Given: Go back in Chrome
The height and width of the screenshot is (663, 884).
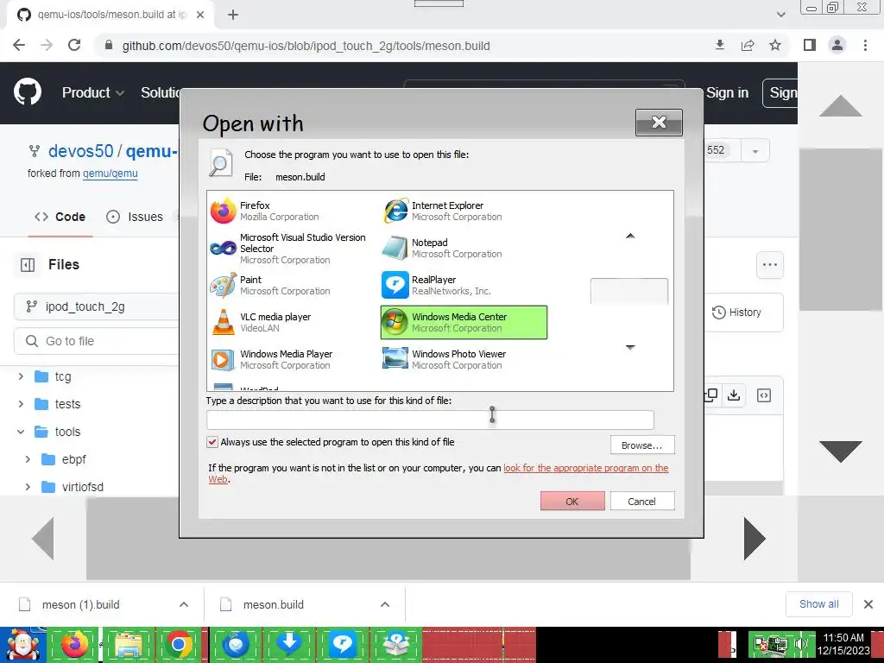Looking at the screenshot, I should (19, 46).
